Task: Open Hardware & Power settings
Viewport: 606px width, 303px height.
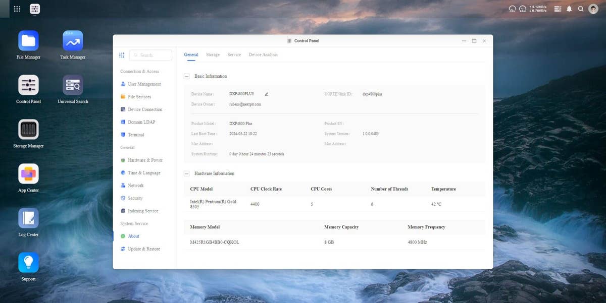Action: pyautogui.click(x=145, y=160)
